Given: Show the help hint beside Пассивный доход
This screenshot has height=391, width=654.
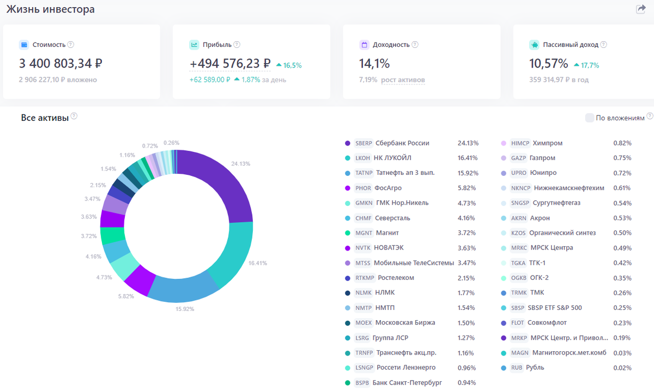Looking at the screenshot, I should [603, 45].
